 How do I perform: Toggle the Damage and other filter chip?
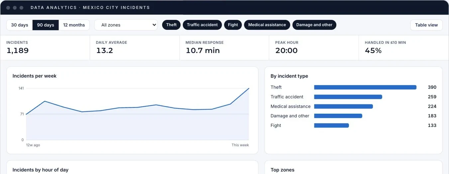314,25
